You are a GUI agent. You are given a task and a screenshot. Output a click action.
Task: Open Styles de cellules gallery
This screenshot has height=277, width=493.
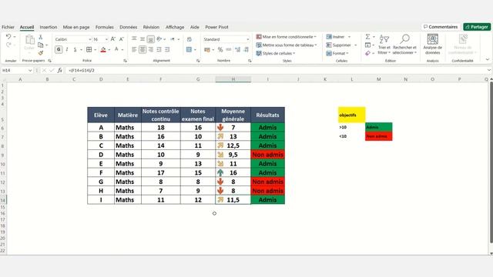click(276, 53)
